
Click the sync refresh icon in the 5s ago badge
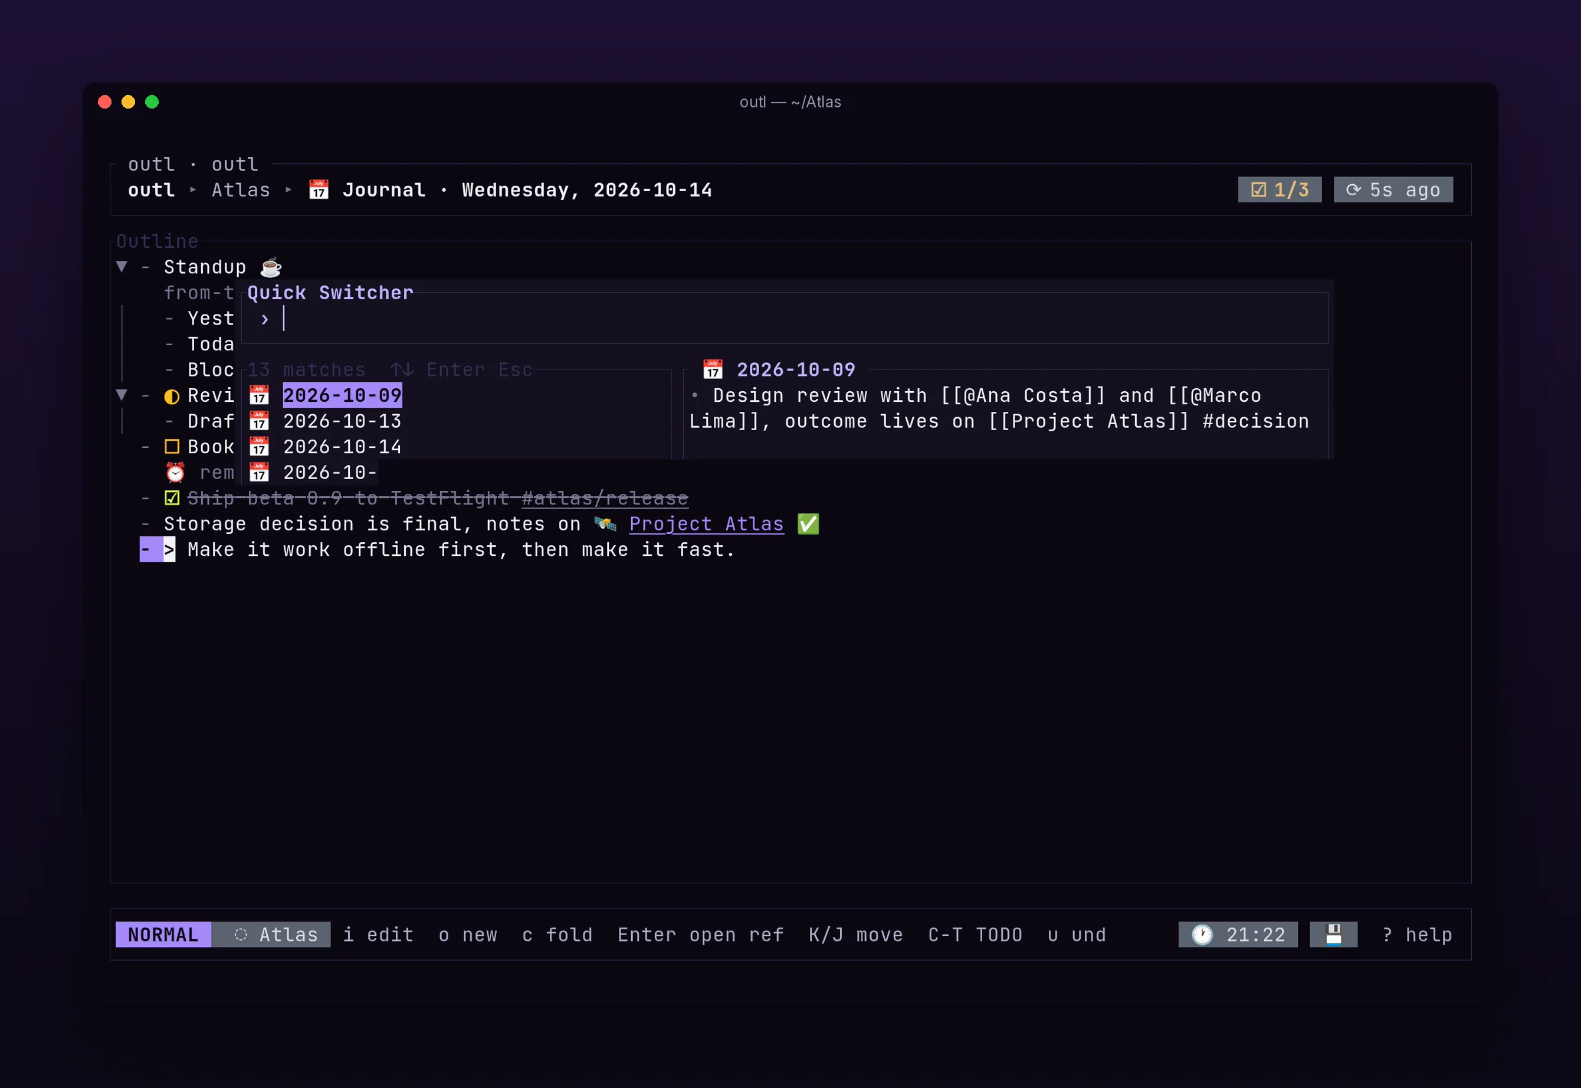pyautogui.click(x=1353, y=189)
